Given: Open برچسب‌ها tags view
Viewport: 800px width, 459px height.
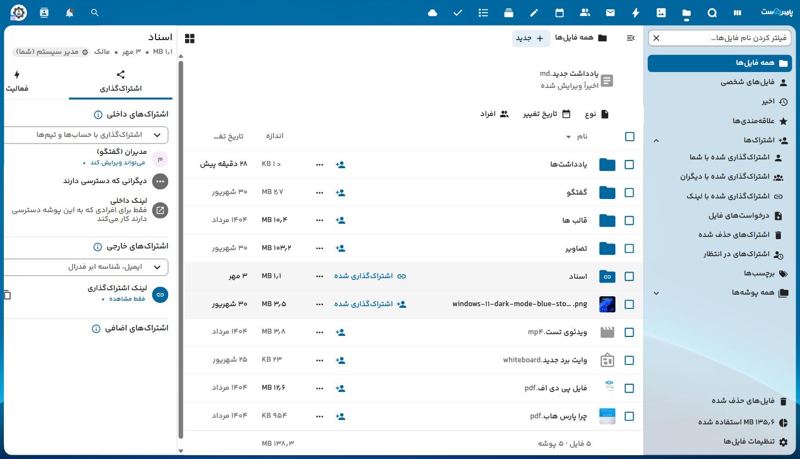Looking at the screenshot, I should coord(720,273).
